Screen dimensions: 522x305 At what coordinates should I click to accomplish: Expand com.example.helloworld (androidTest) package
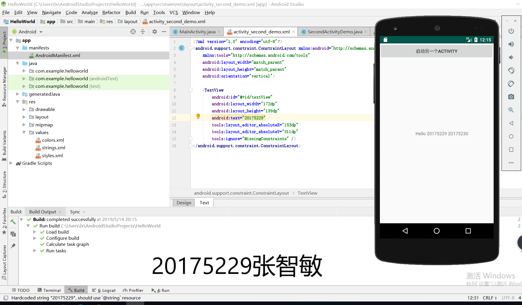point(24,78)
